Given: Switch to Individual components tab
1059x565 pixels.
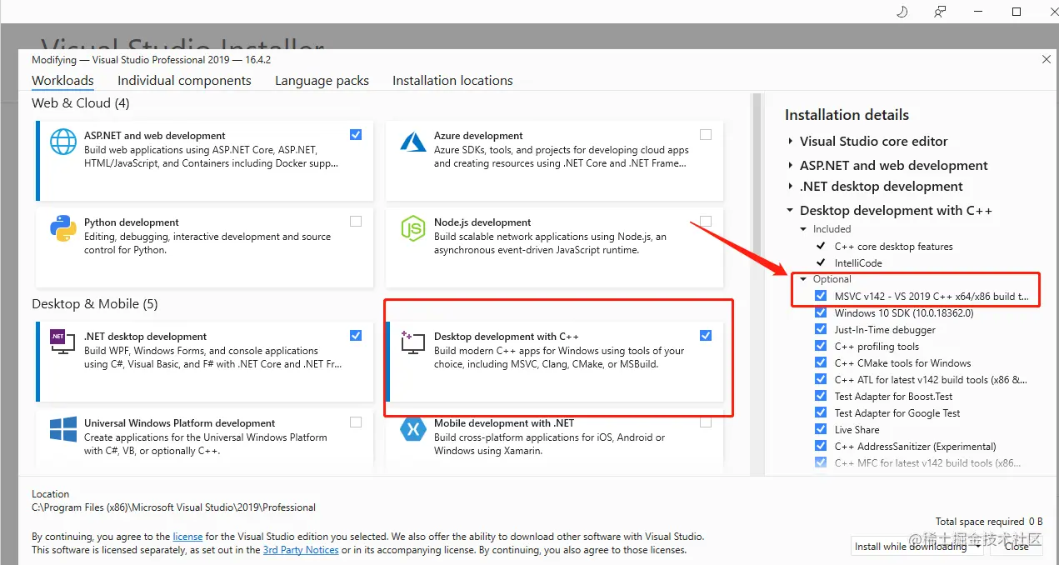Looking at the screenshot, I should [x=184, y=81].
